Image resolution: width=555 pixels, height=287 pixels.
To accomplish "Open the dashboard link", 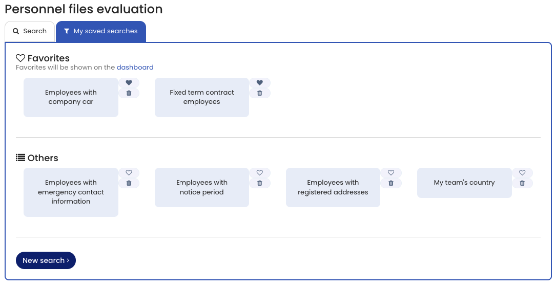I will point(135,67).
